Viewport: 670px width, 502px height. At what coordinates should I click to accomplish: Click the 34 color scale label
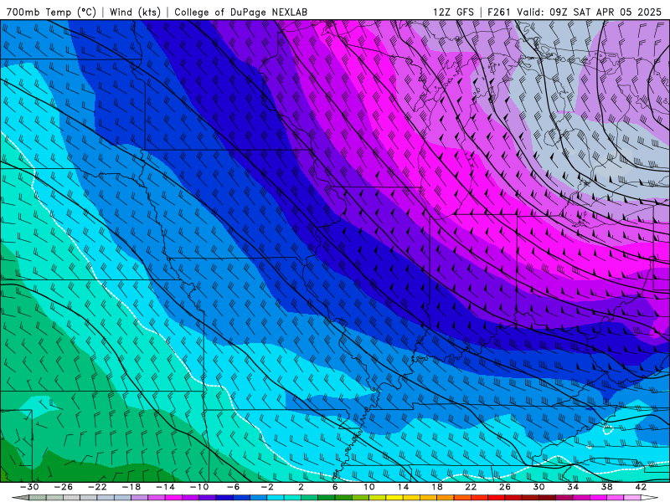573,487
